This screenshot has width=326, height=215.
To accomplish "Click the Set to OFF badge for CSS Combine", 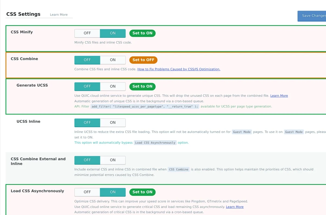I will [x=143, y=60].
